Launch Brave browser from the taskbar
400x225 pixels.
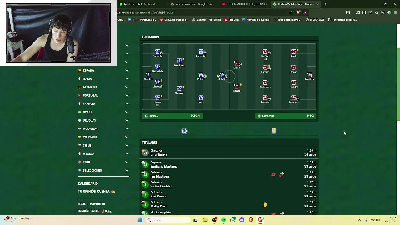tap(251, 220)
